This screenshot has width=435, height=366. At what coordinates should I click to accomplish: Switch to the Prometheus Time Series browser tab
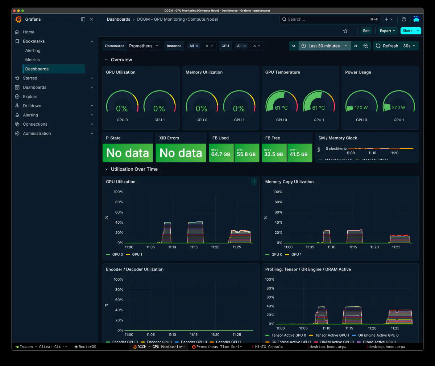tap(218, 347)
